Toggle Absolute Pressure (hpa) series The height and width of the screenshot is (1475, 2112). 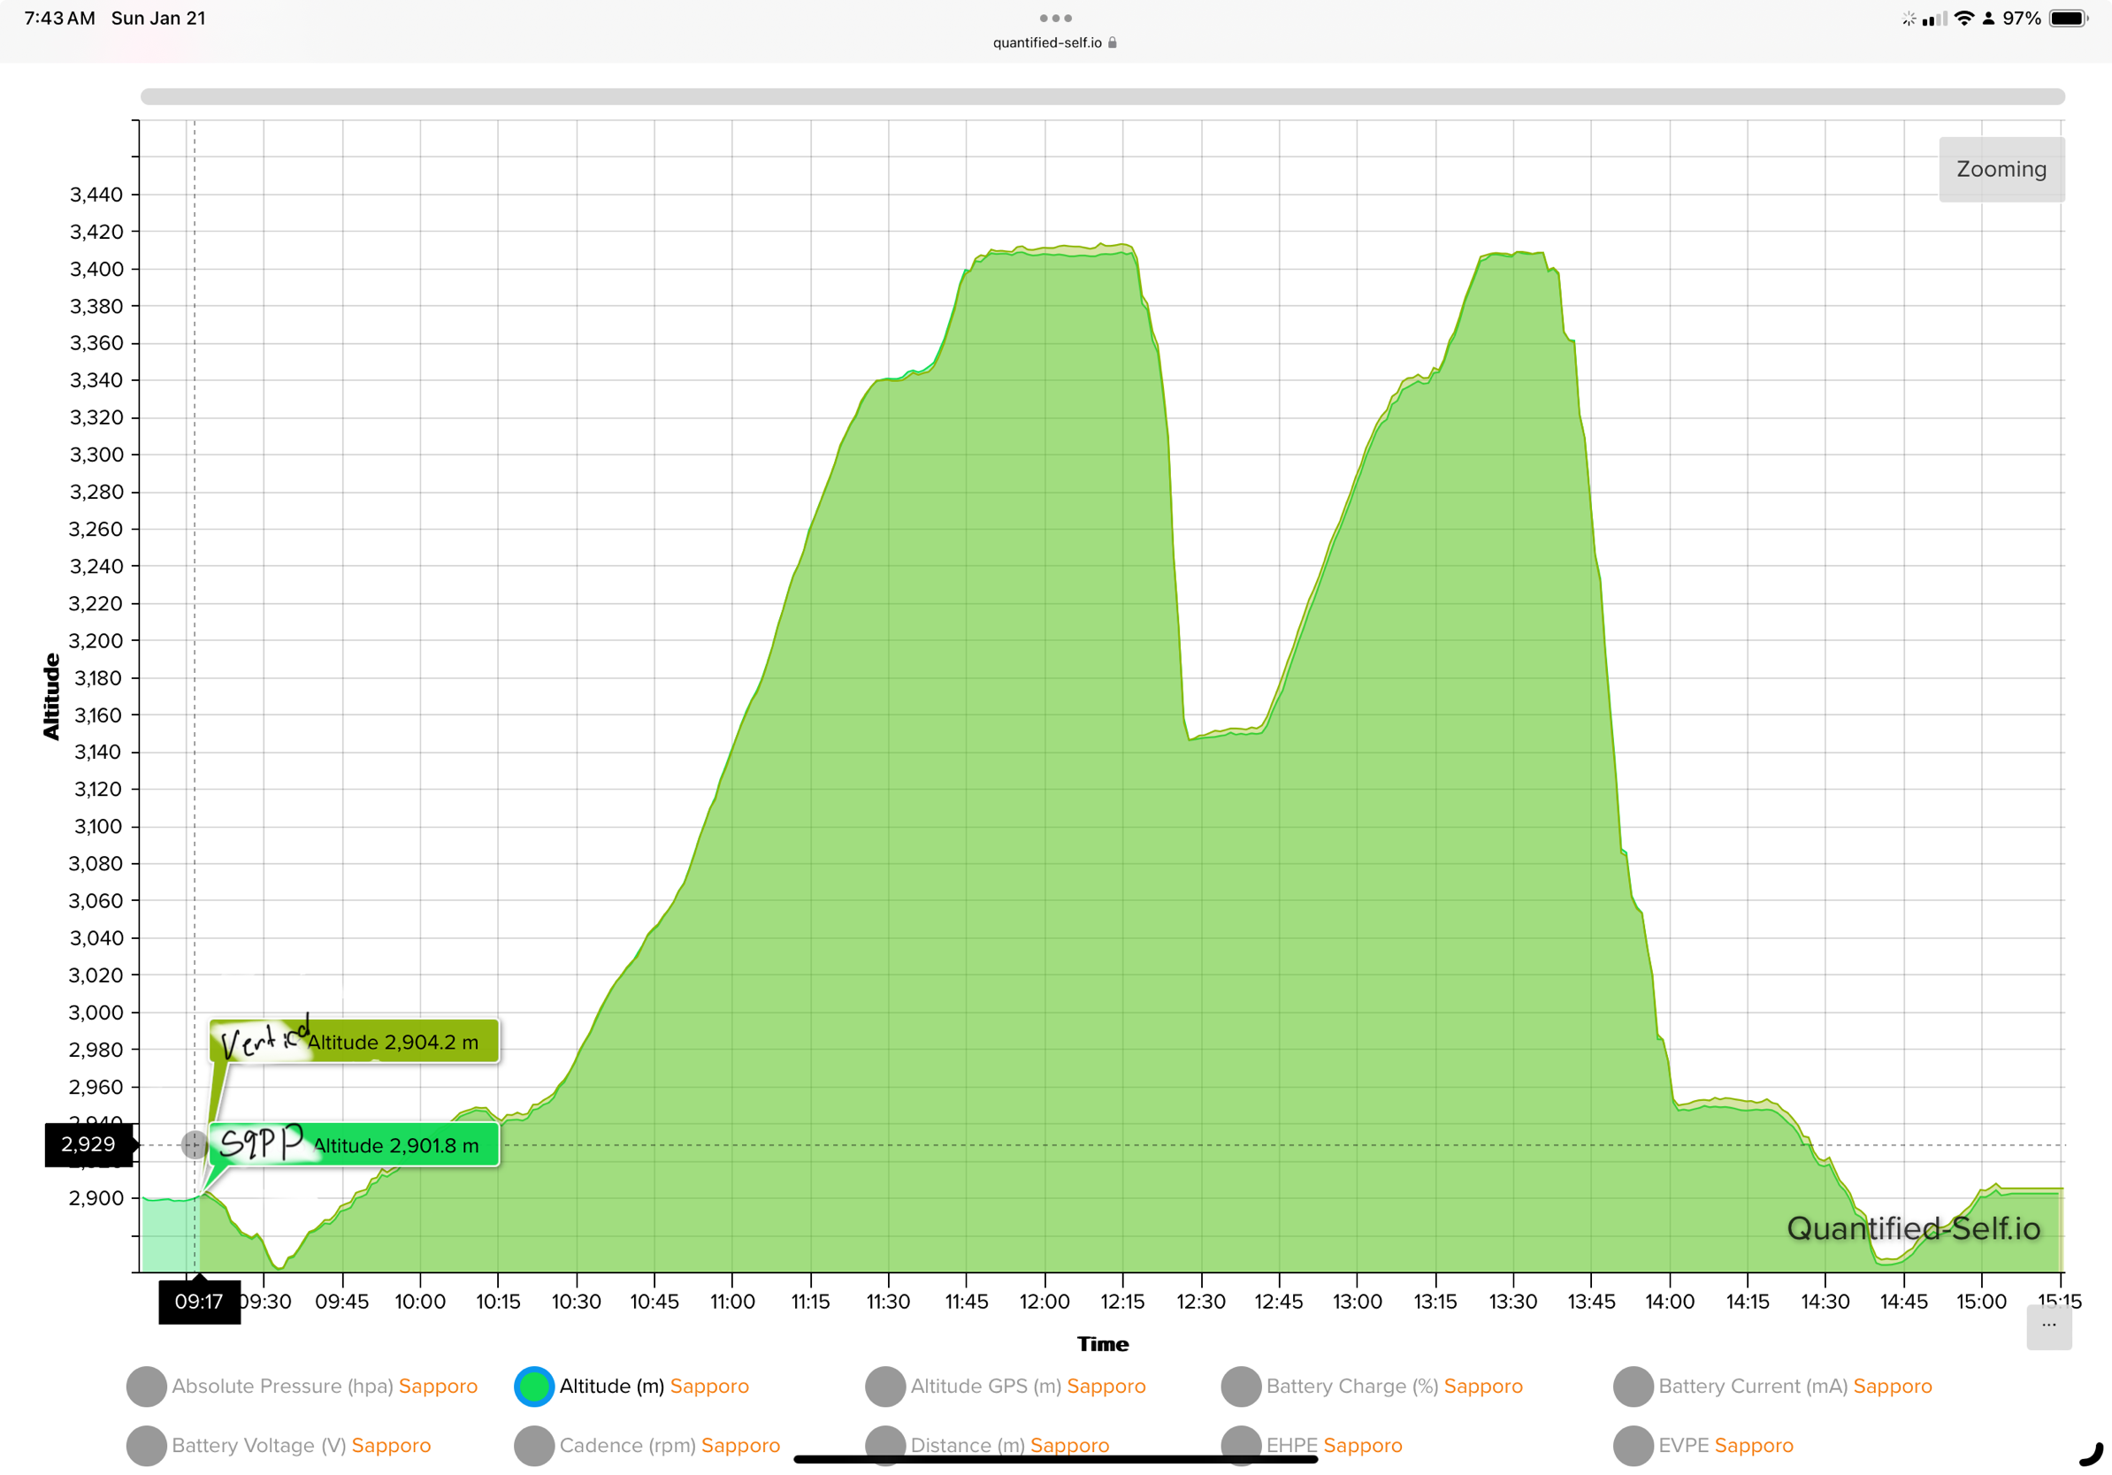pyautogui.click(x=146, y=1386)
